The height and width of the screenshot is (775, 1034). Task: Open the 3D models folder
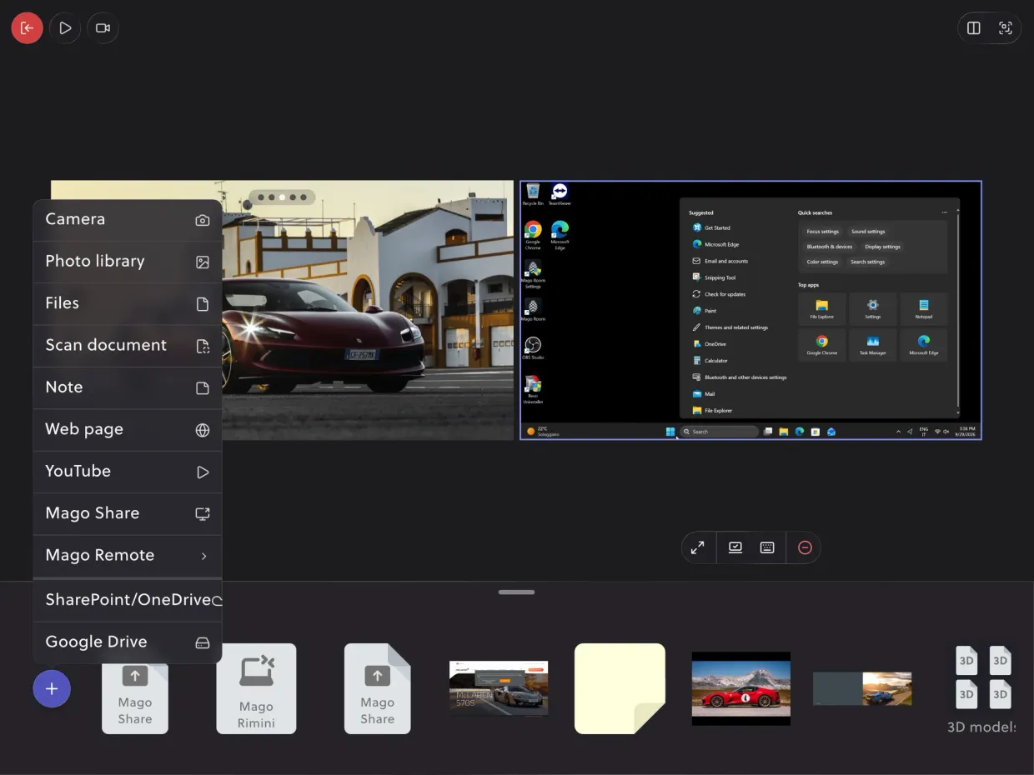coord(982,689)
